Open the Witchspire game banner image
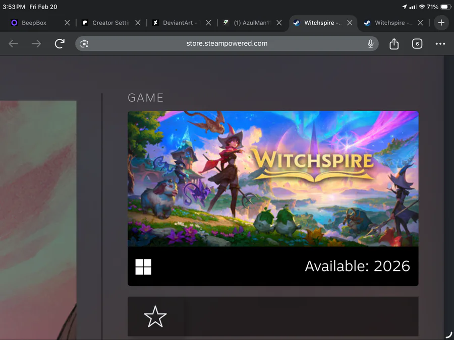Screen dimensions: 454x340 [273, 179]
